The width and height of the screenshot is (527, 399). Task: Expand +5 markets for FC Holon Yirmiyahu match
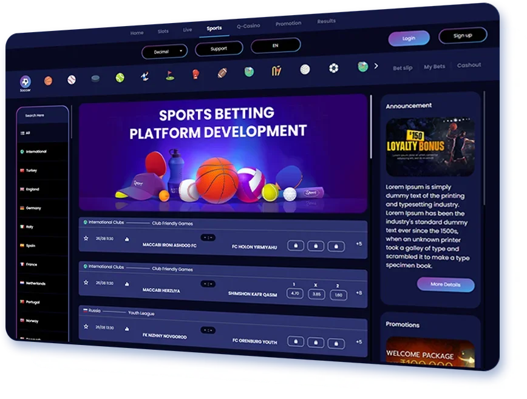(x=359, y=244)
